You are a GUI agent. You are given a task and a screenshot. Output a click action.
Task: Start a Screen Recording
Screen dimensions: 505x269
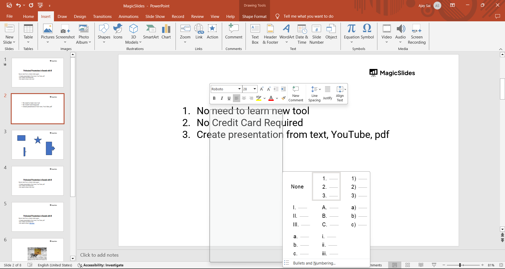tap(416, 34)
